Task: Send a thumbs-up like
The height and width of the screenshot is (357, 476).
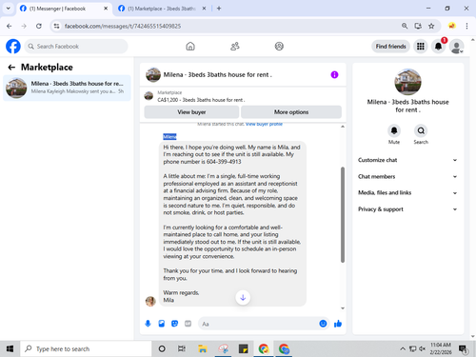Action: (x=338, y=324)
